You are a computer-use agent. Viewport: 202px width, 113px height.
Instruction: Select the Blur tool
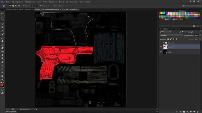[x=2, y=55]
